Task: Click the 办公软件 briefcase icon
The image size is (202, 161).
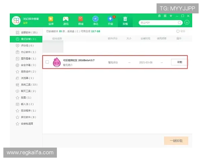Action: tap(18, 52)
